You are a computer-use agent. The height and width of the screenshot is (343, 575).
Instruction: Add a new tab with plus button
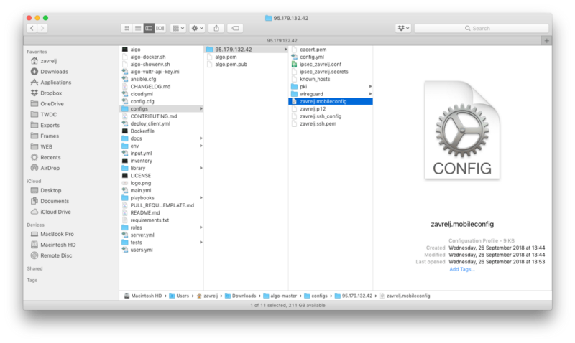[546, 41]
